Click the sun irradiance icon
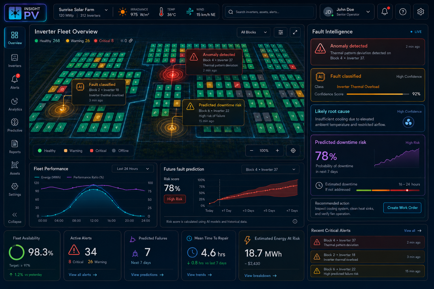Screen dimensions: 434x289 pos(123,12)
